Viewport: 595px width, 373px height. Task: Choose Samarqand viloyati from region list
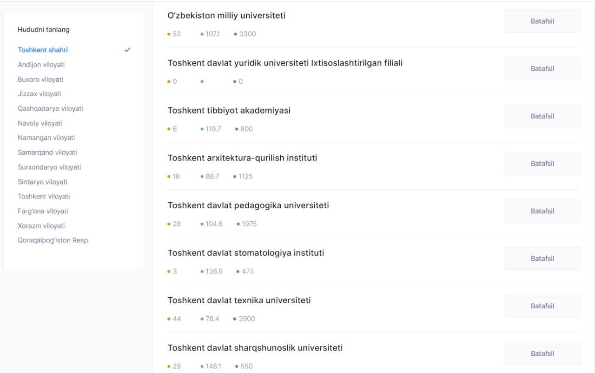click(x=47, y=153)
